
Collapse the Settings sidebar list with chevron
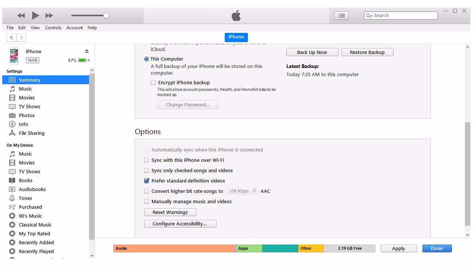[x=92, y=70]
